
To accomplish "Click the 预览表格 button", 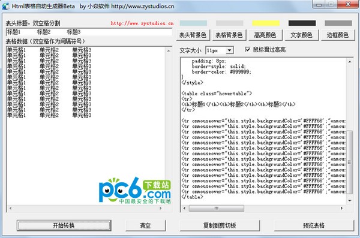I will (314, 225).
